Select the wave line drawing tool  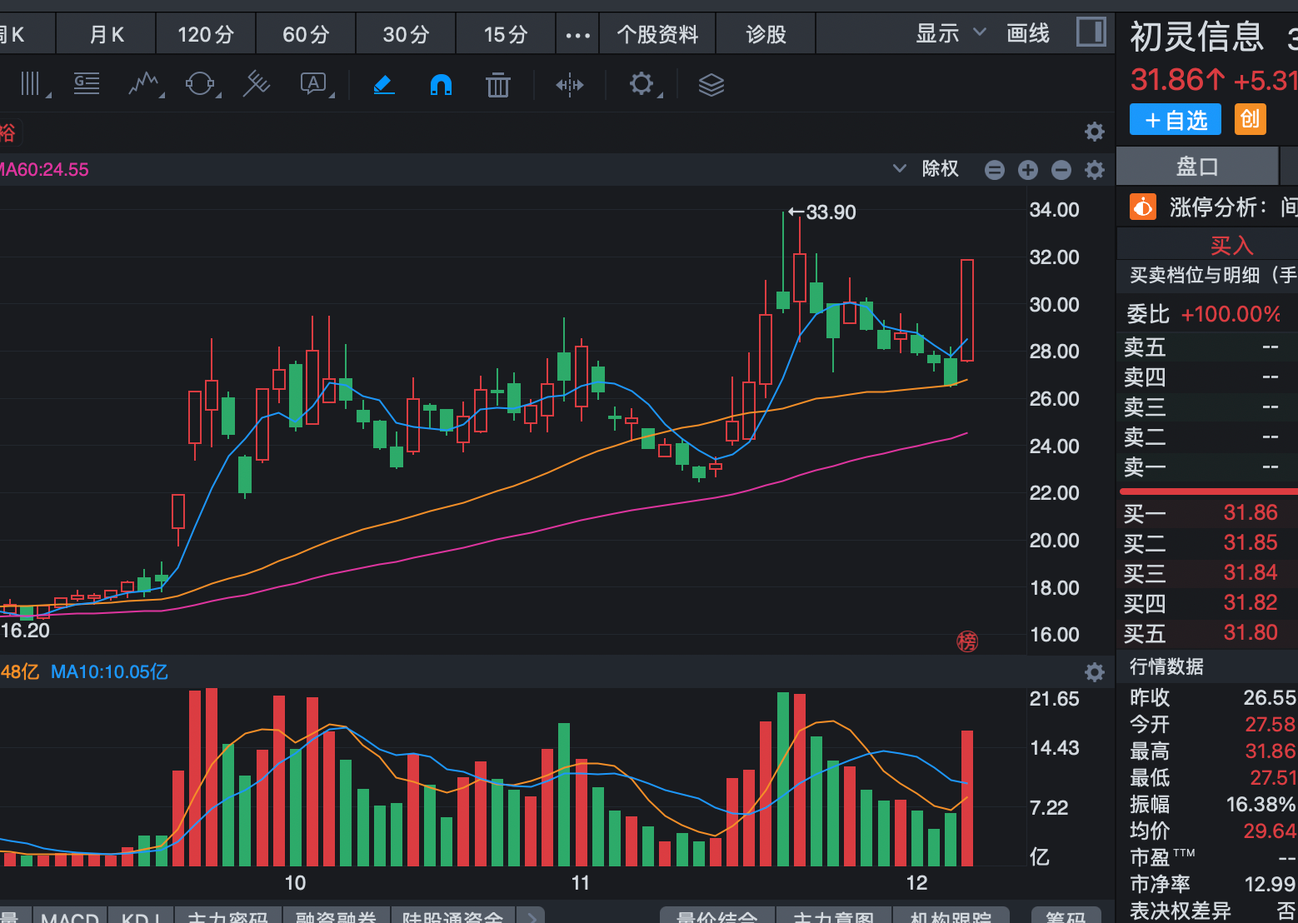click(144, 83)
